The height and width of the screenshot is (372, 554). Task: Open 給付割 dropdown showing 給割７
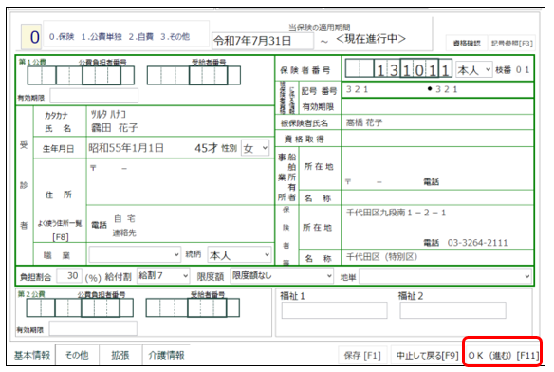[163, 276]
